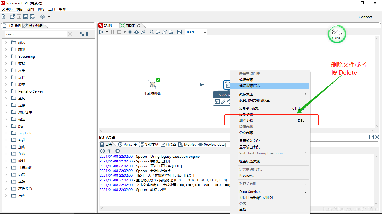Open the explore repository icon

(19, 17)
